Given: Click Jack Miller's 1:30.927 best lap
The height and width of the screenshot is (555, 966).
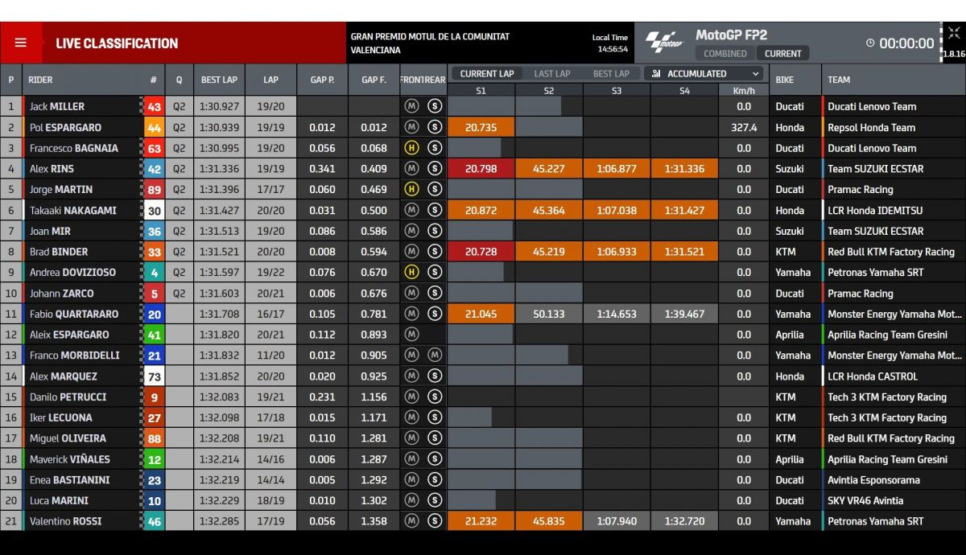Looking at the screenshot, I should point(219,106).
